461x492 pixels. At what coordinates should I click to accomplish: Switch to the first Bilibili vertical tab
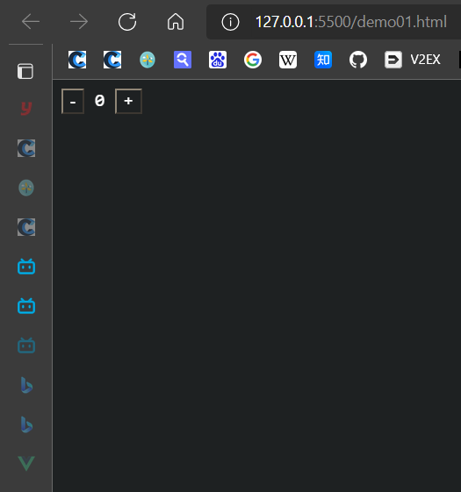[26, 267]
